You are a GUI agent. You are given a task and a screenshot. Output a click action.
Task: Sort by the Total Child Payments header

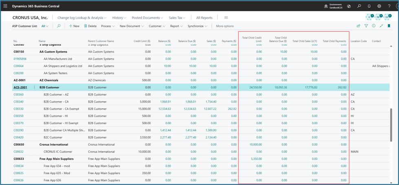334,41
